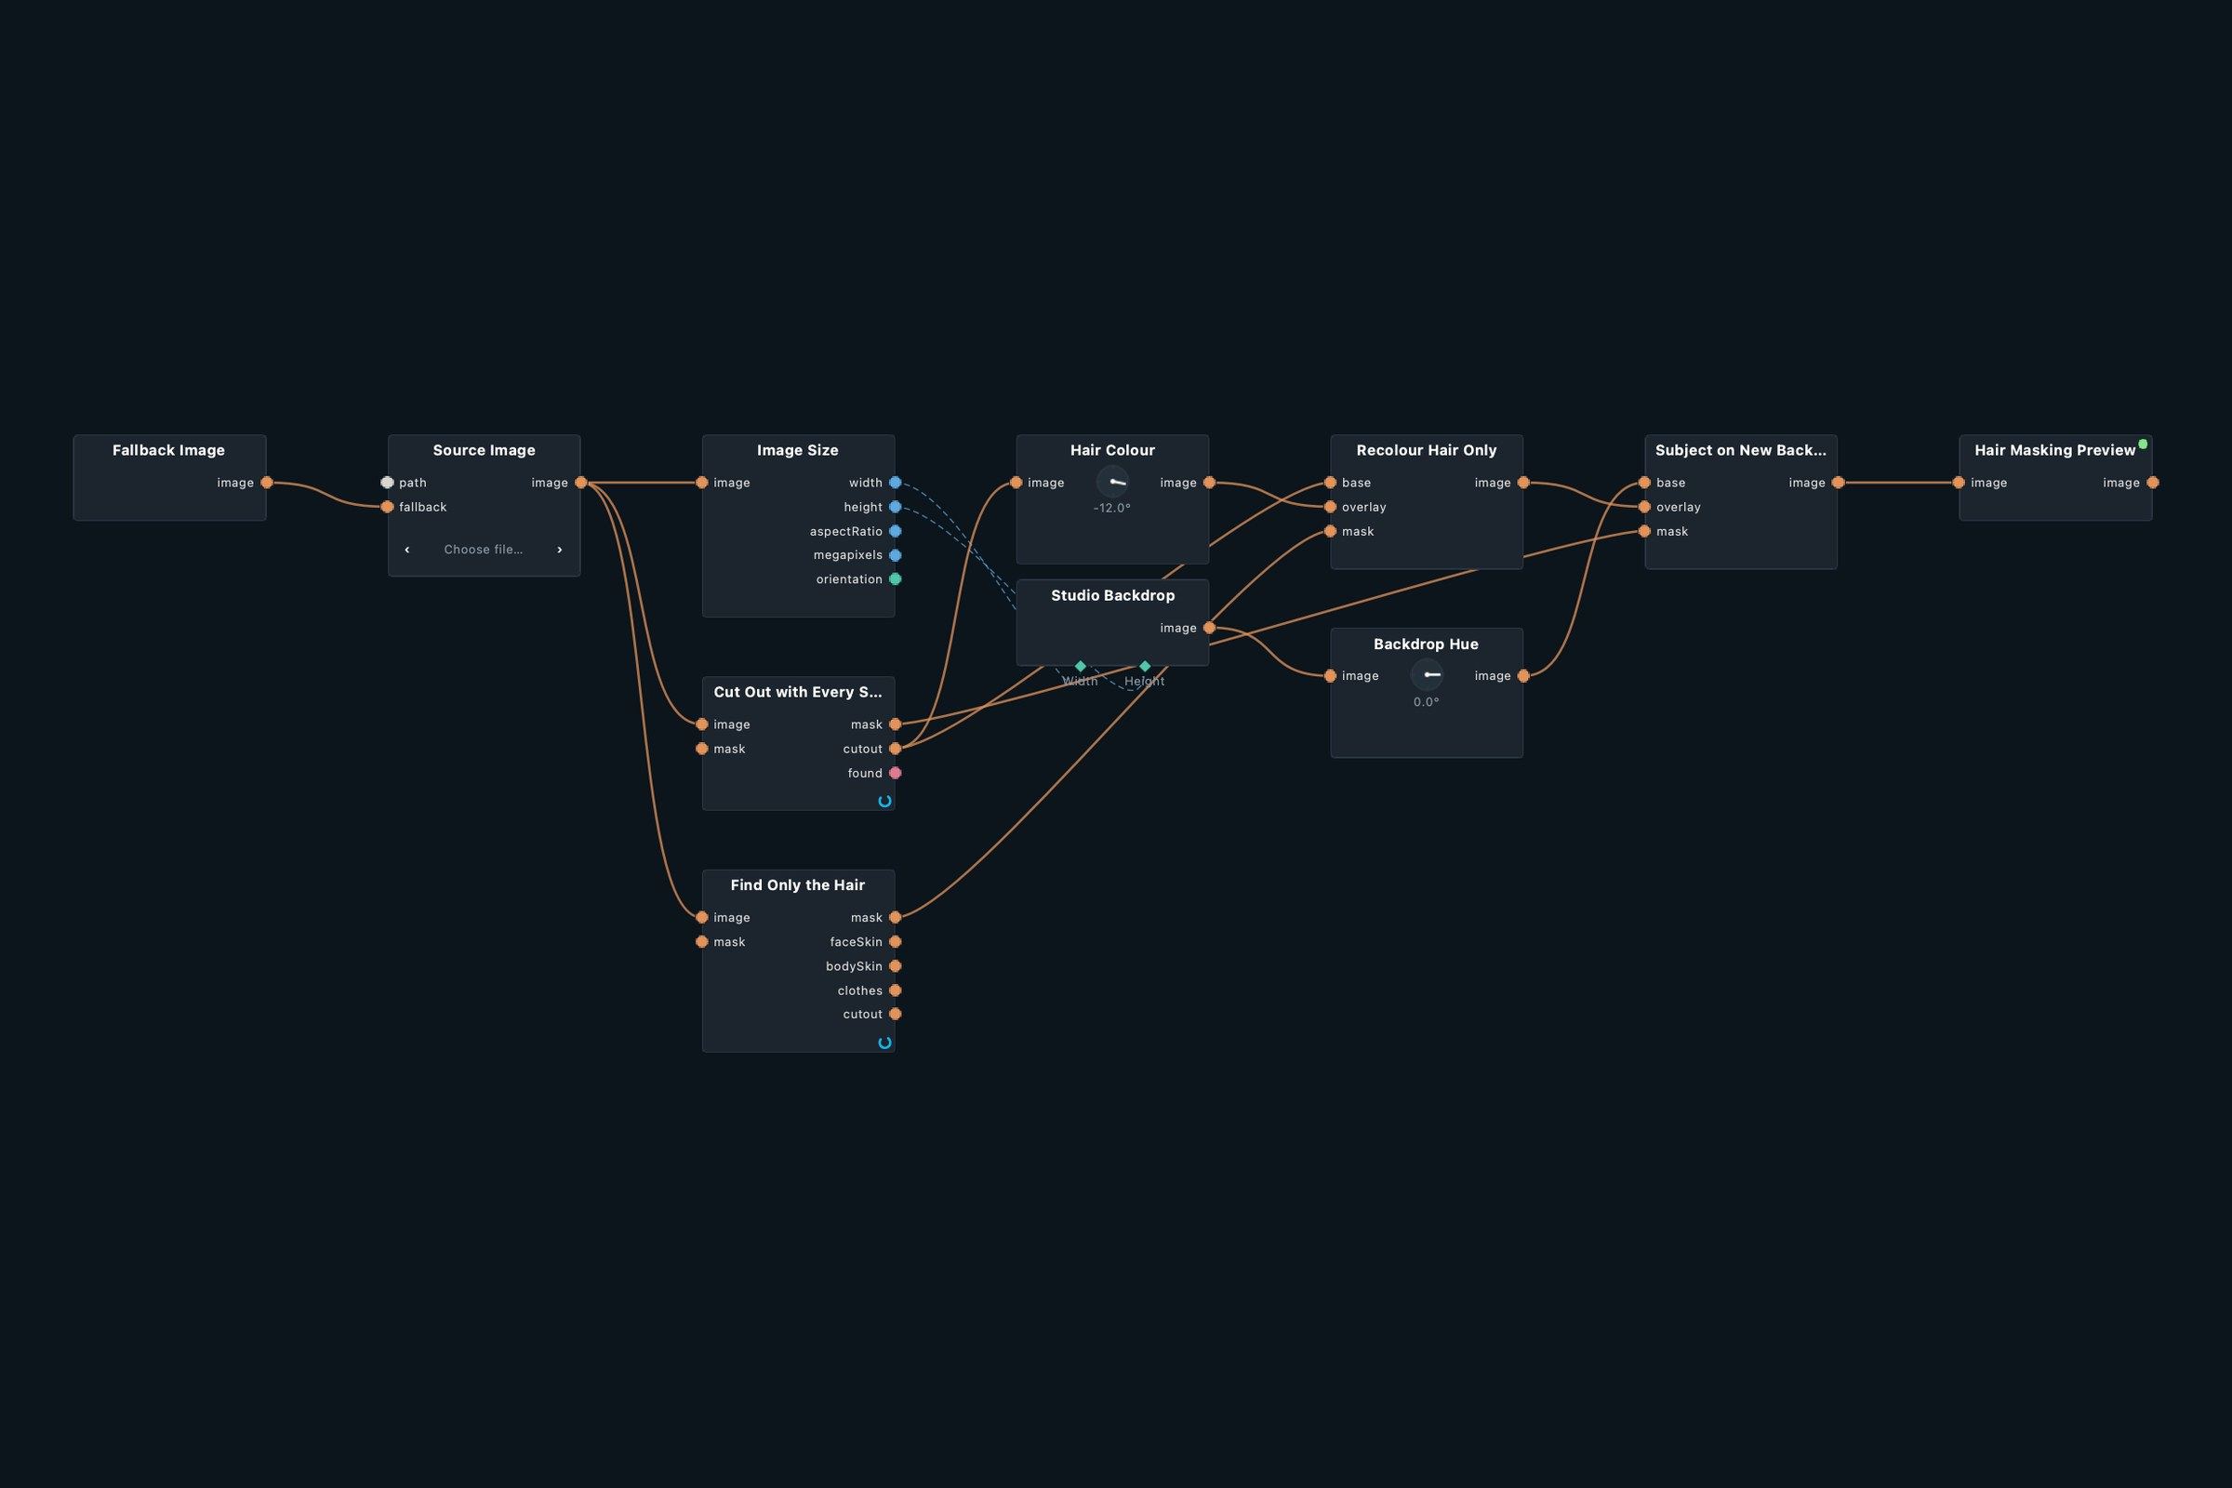Select the Hair Colour node title
Screen dimensions: 2232x1488
[1112, 451]
